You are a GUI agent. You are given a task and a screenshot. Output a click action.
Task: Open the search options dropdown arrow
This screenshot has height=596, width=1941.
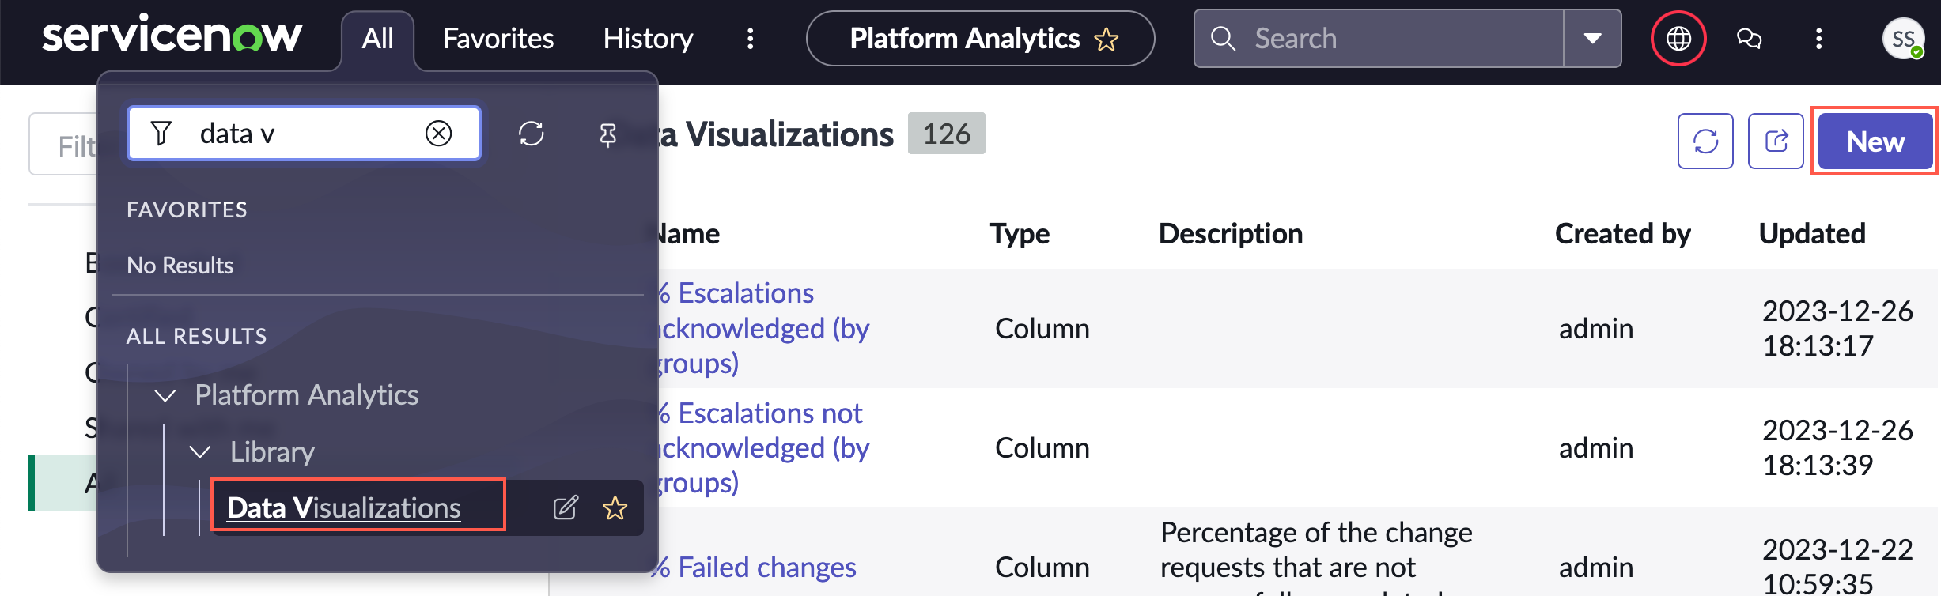pyautogui.click(x=1592, y=38)
